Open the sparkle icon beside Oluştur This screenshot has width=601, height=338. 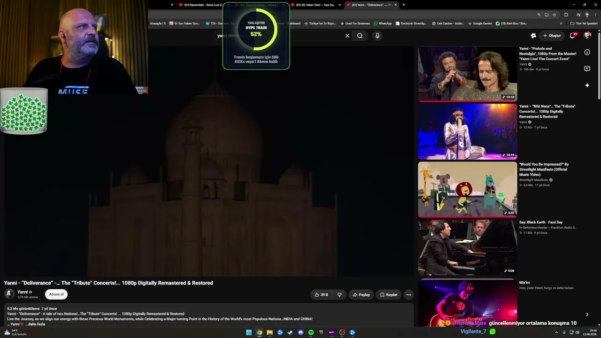(533, 36)
